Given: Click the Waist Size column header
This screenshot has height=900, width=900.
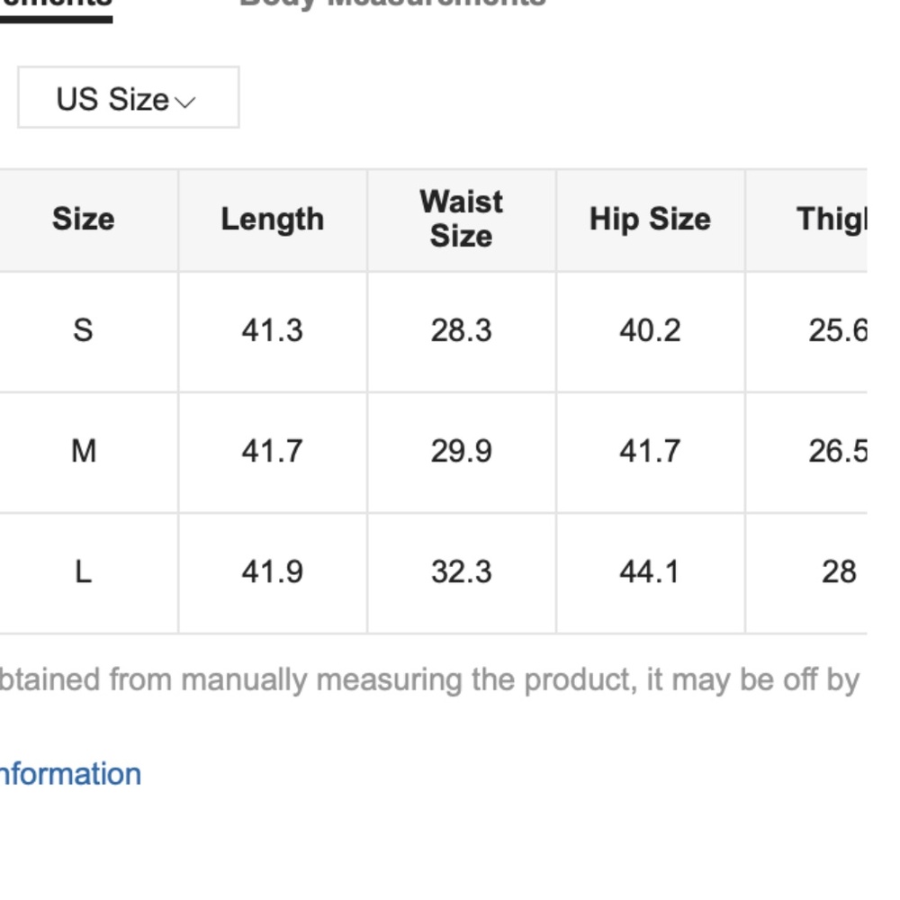Looking at the screenshot, I should coord(461,219).
